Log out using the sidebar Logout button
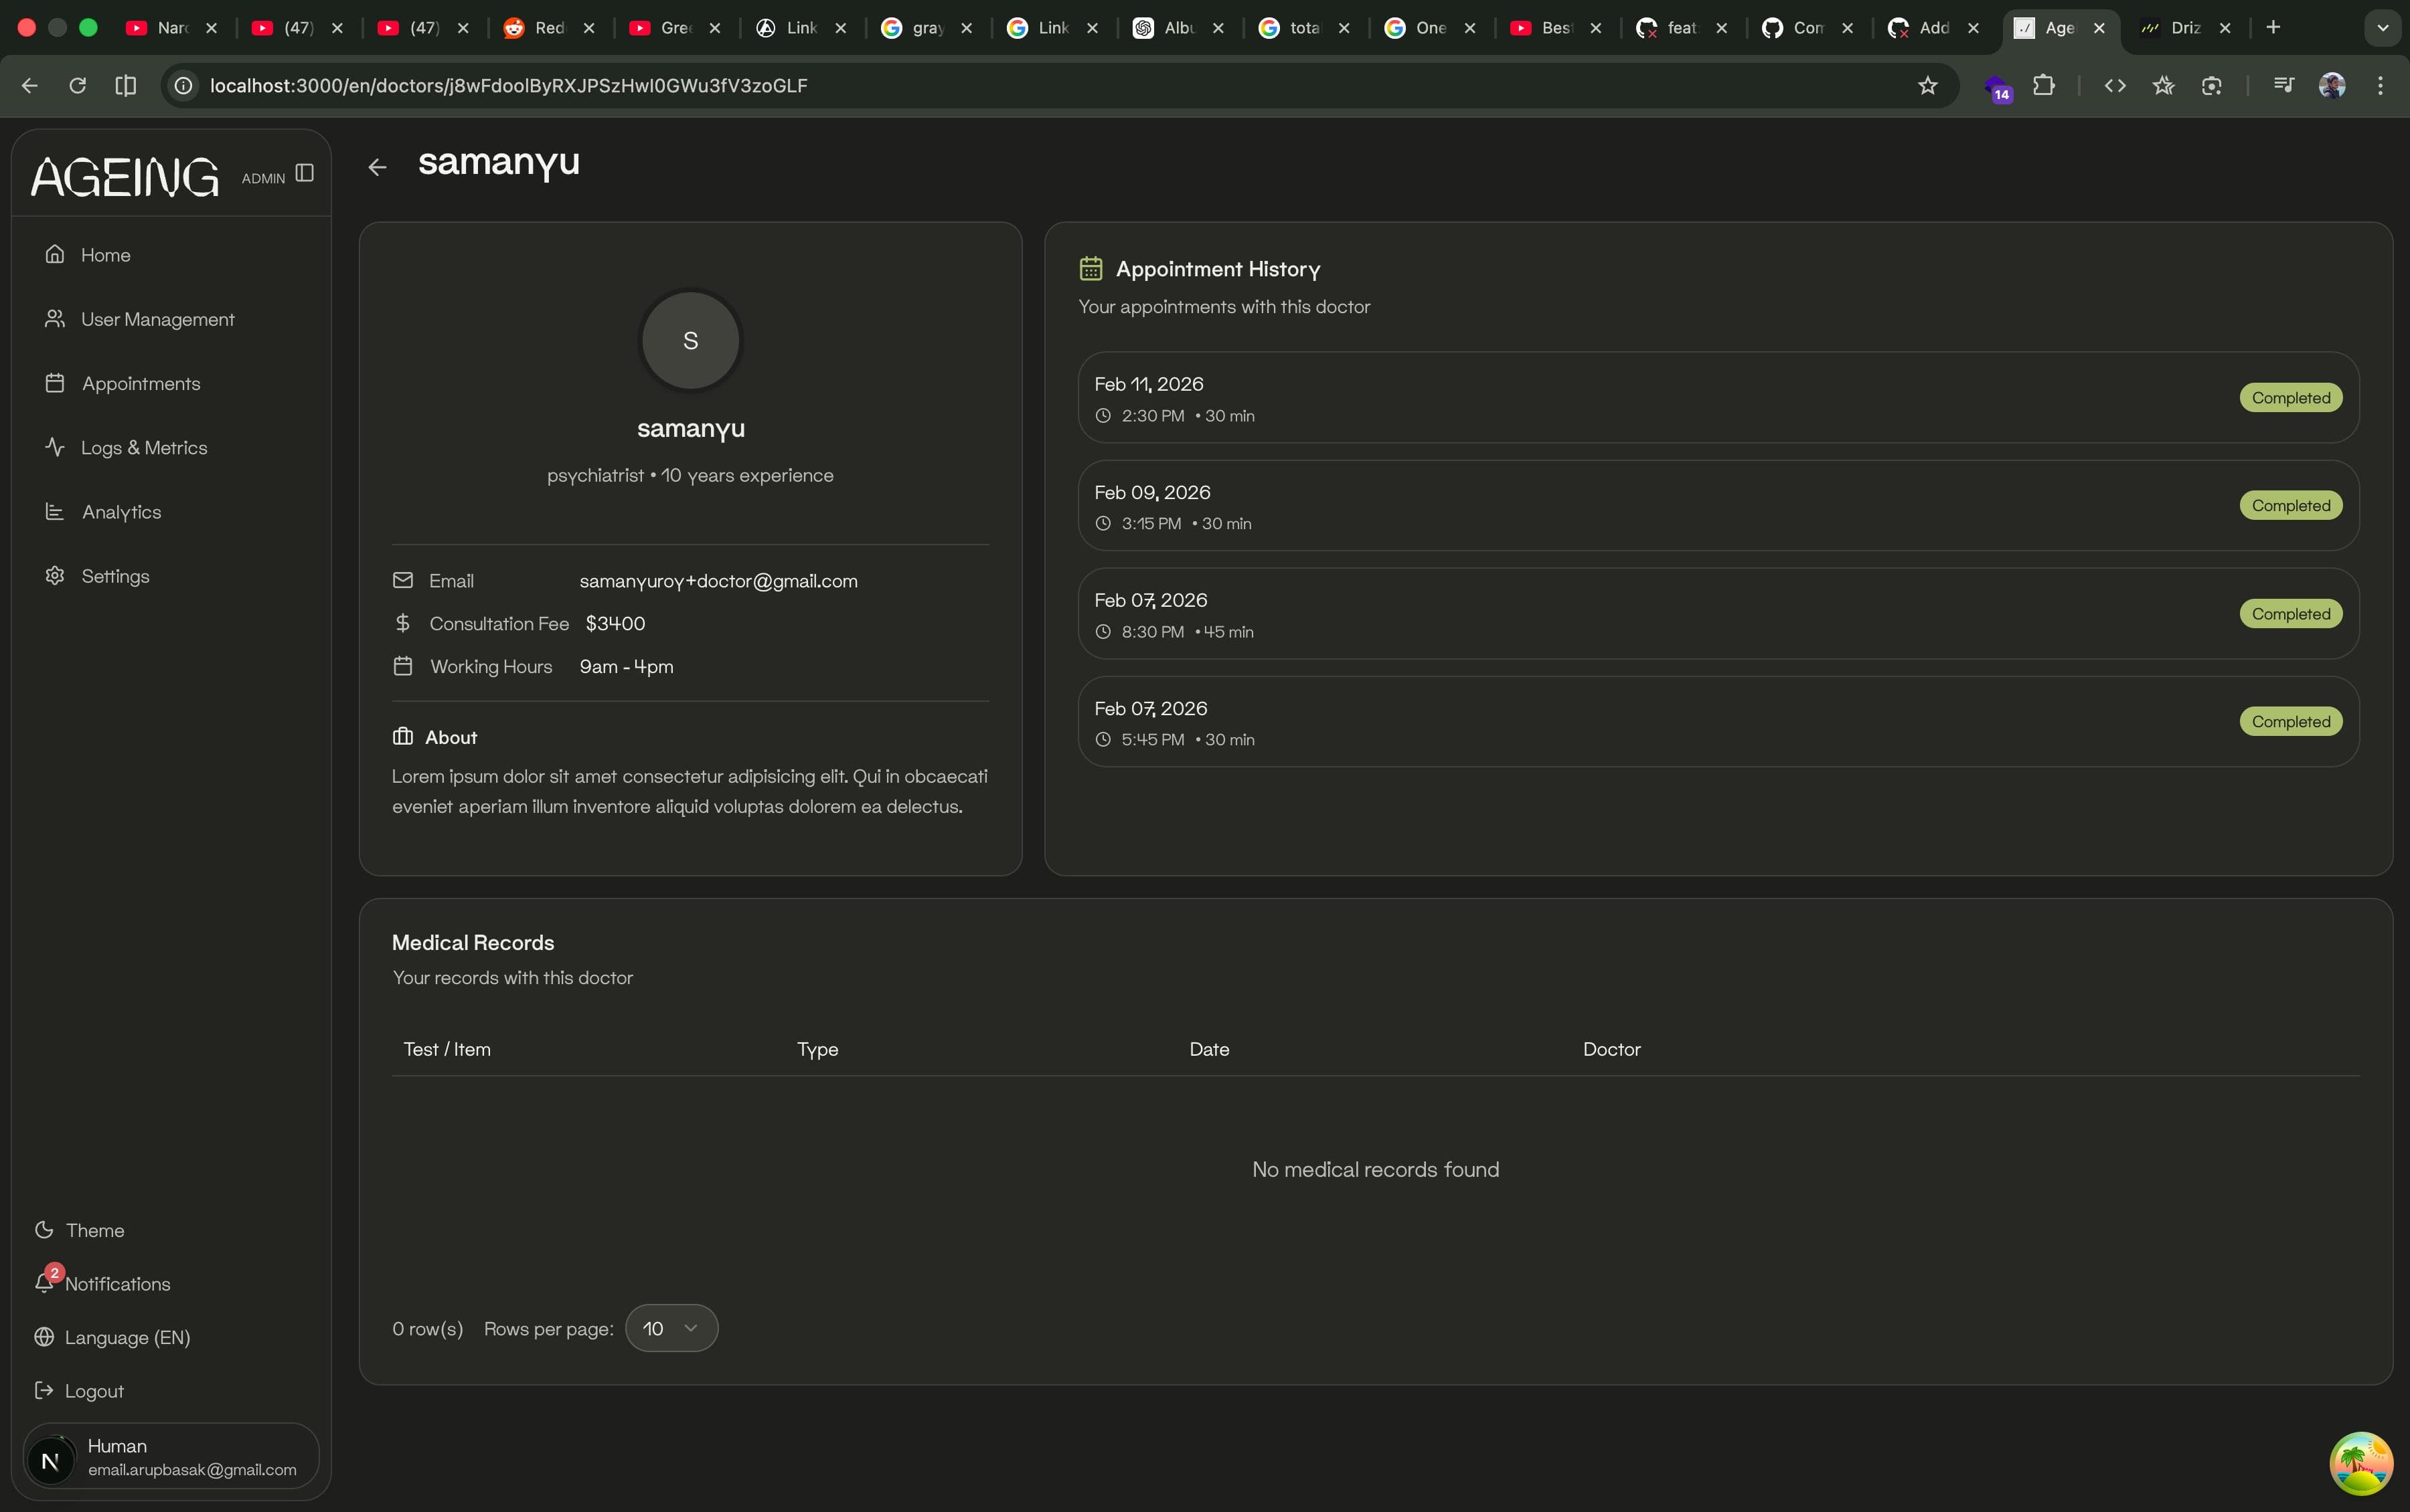Viewport: 2410px width, 1512px height. tap(93, 1390)
